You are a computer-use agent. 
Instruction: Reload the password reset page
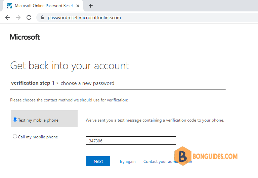(29, 17)
